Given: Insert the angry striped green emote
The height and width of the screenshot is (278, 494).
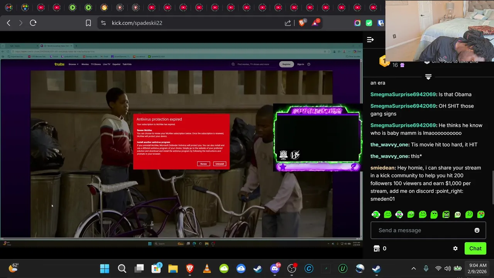Looking at the screenshot, I should tap(446, 214).
